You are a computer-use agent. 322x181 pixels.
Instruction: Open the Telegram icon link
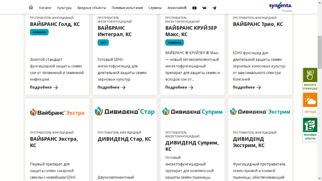point(214,8)
